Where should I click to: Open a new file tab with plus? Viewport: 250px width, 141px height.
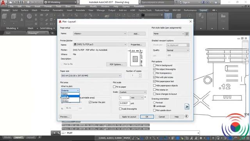[52, 33]
